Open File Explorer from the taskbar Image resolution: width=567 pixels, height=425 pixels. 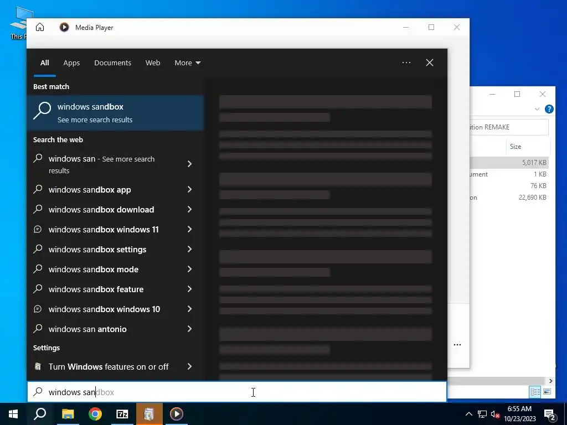[x=68, y=414]
